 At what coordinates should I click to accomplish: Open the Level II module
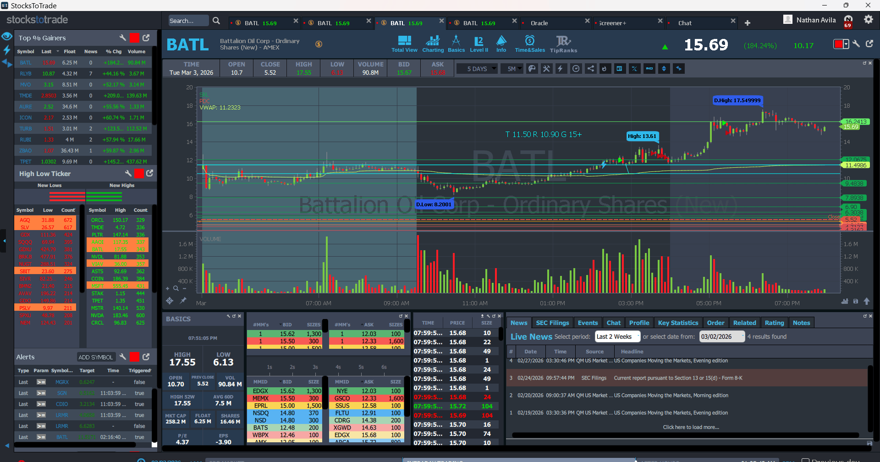(x=479, y=44)
